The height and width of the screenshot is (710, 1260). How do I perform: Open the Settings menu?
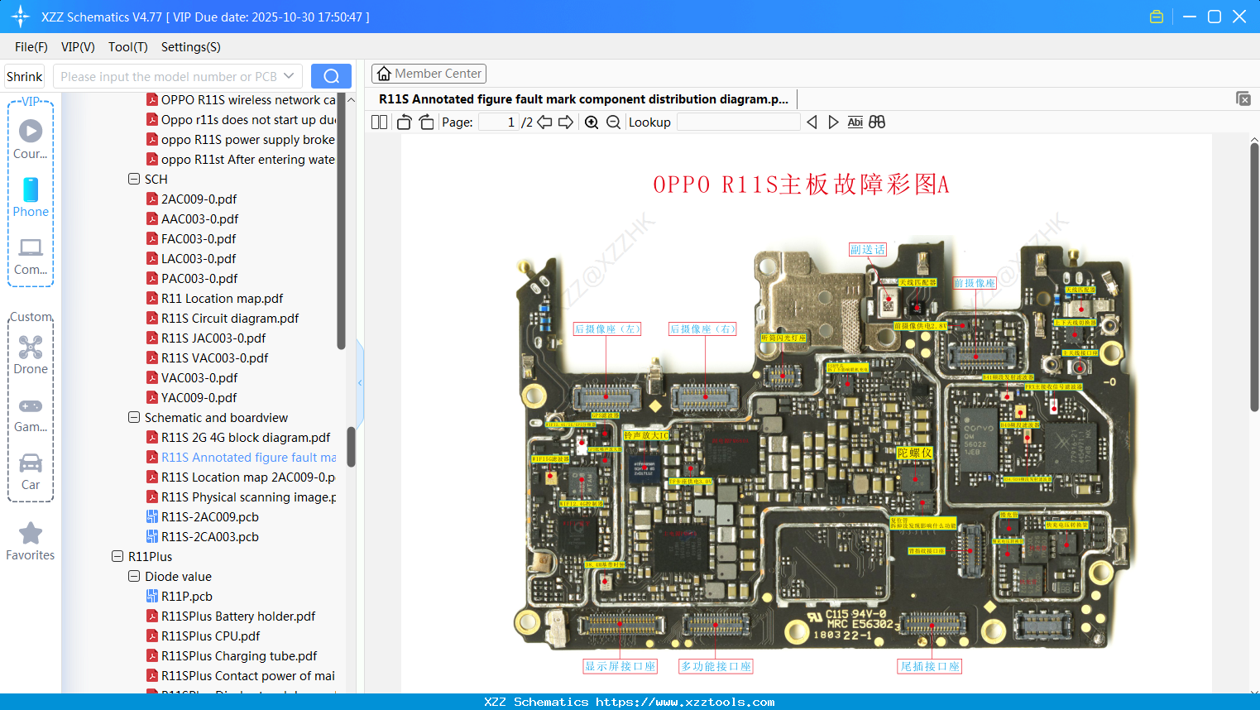coord(190,47)
